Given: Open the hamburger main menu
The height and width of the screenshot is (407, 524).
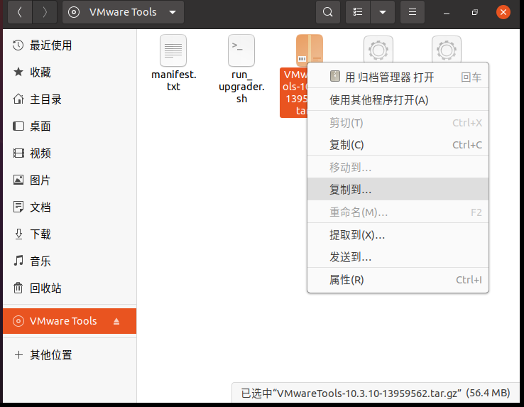Looking at the screenshot, I should pyautogui.click(x=413, y=12).
